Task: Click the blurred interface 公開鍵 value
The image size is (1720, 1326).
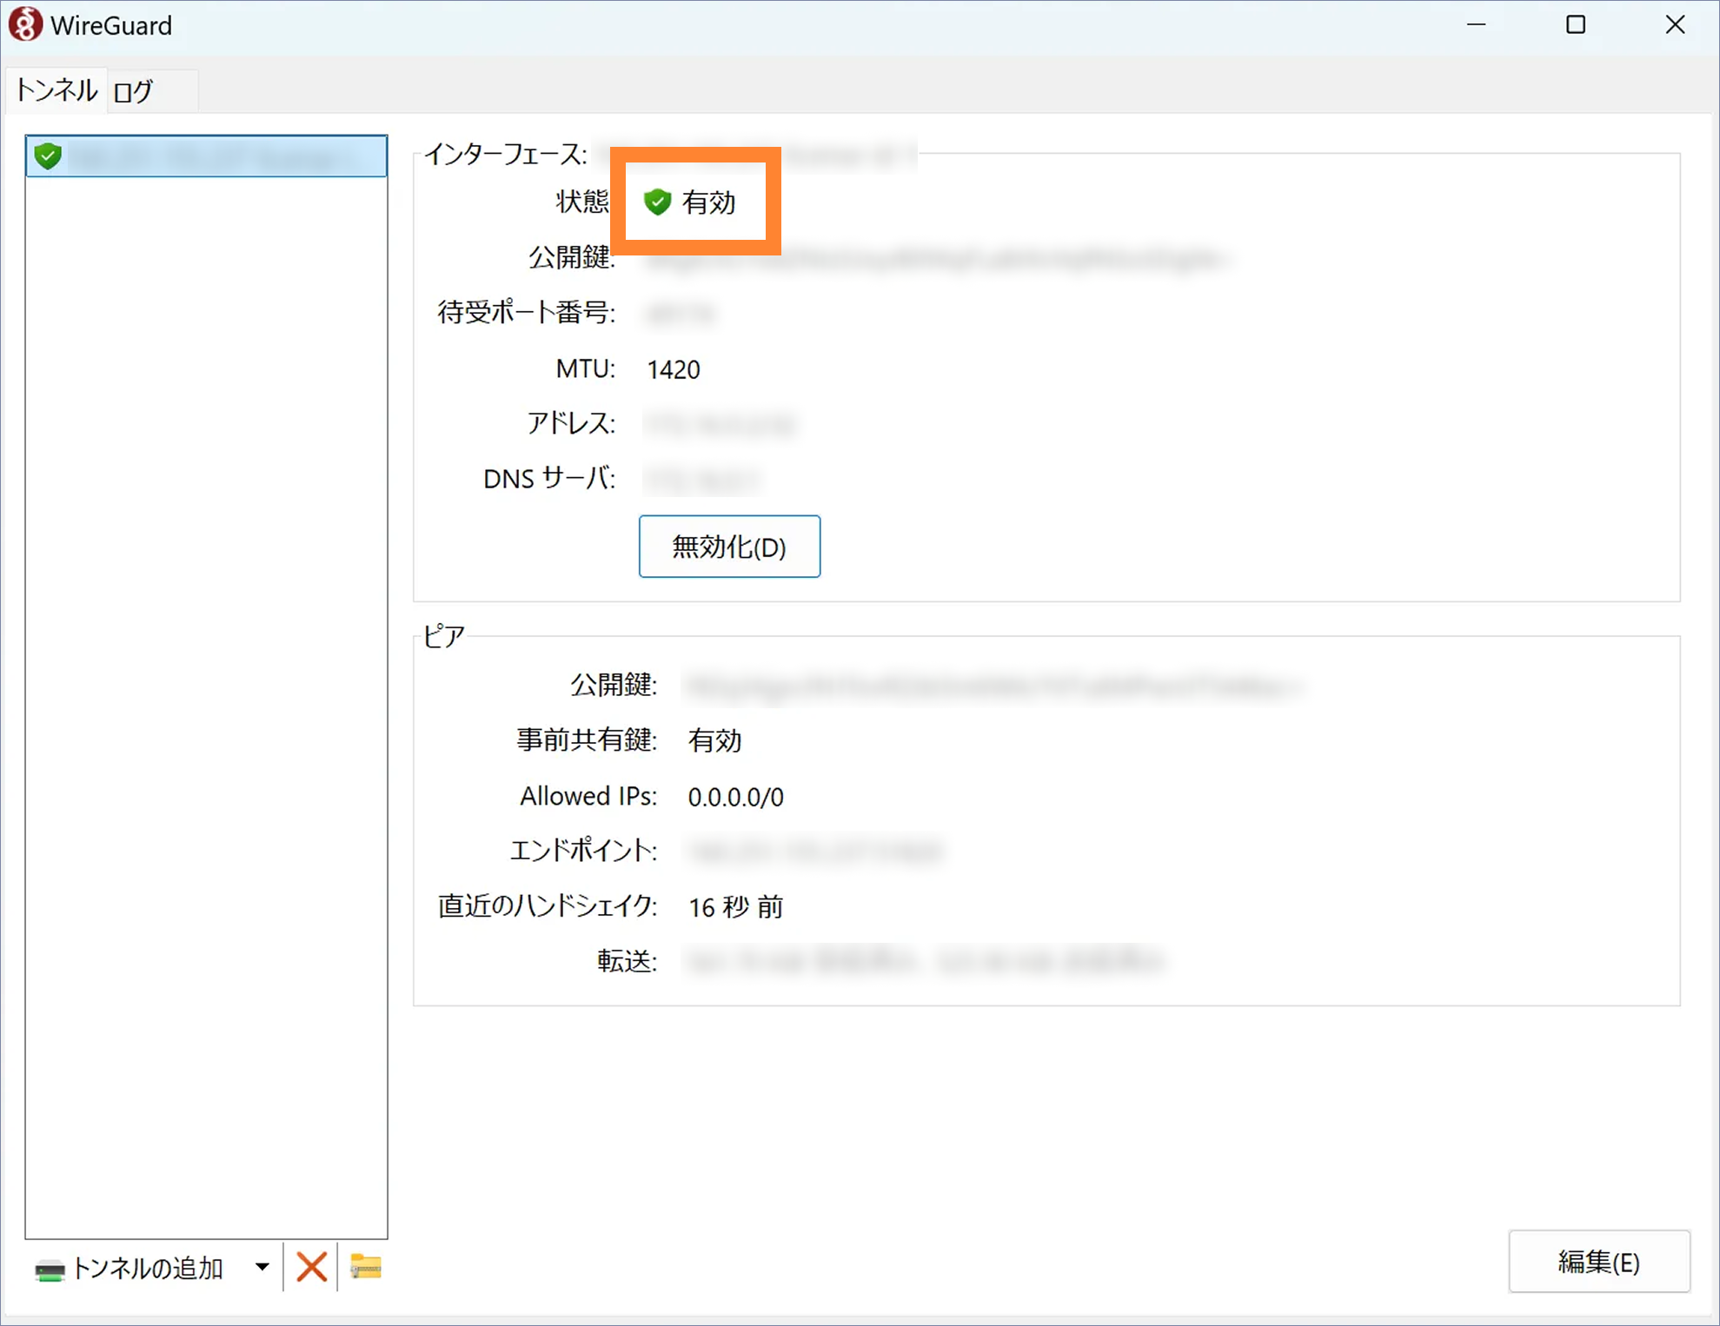Action: 937,259
